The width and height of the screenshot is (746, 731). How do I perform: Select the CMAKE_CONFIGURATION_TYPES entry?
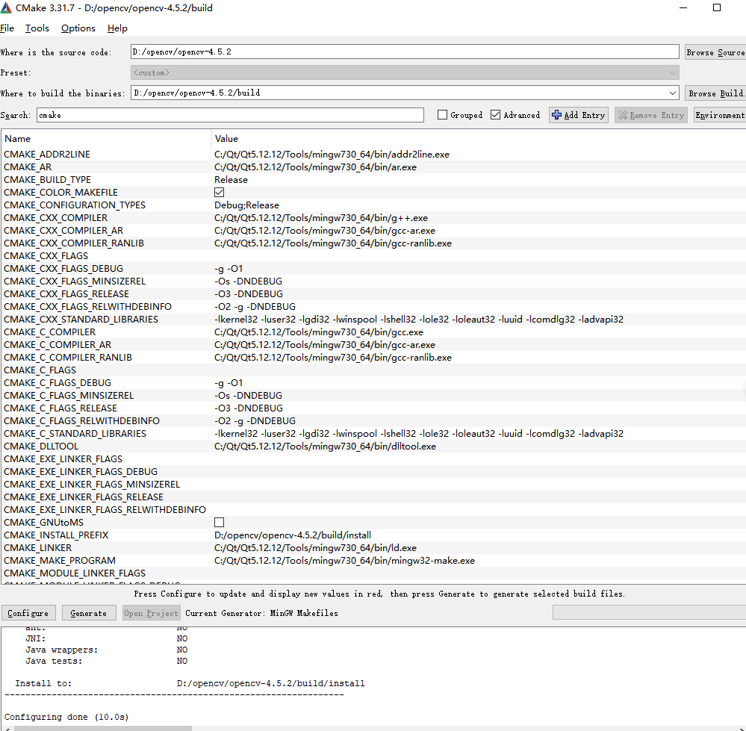(75, 205)
